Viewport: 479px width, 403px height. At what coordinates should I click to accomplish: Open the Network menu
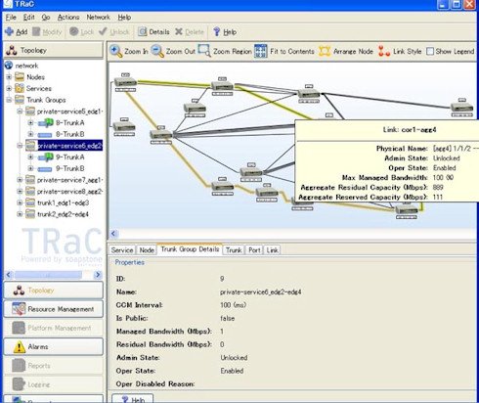[x=98, y=18]
